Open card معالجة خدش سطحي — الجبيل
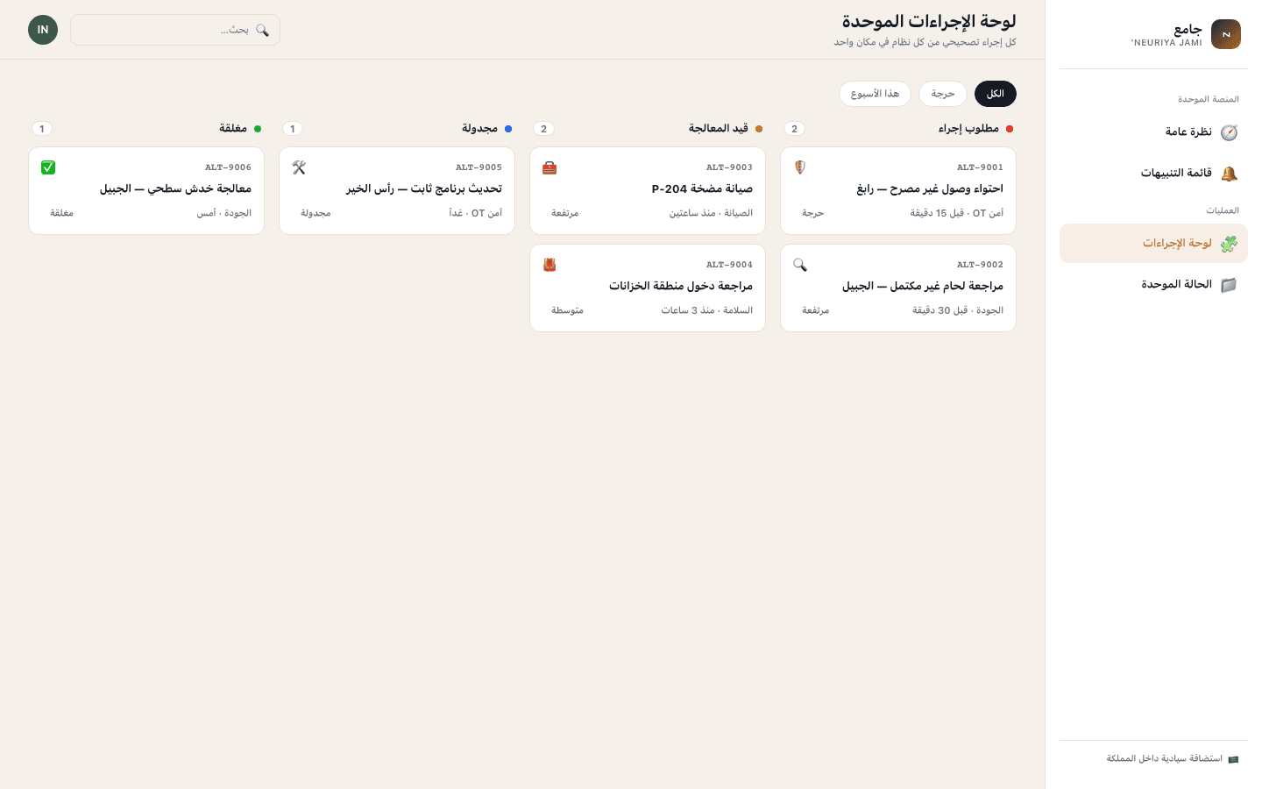 [x=146, y=190]
